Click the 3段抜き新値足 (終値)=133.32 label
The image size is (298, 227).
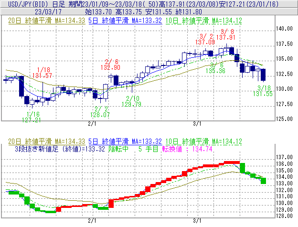(60, 149)
